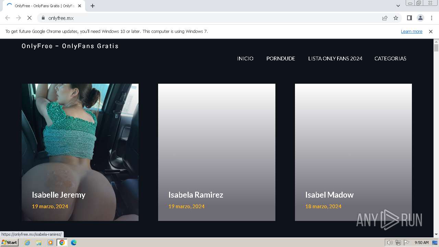Open the volume tray icon
This screenshot has width=439, height=247.
[x=390, y=243]
